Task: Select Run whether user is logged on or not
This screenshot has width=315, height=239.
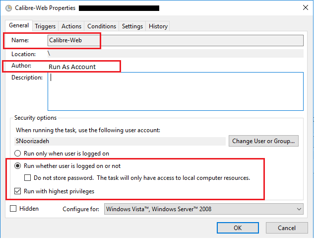Action: pyautogui.click(x=18, y=166)
